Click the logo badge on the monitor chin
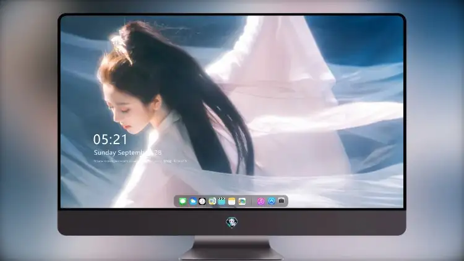 pos(232,222)
